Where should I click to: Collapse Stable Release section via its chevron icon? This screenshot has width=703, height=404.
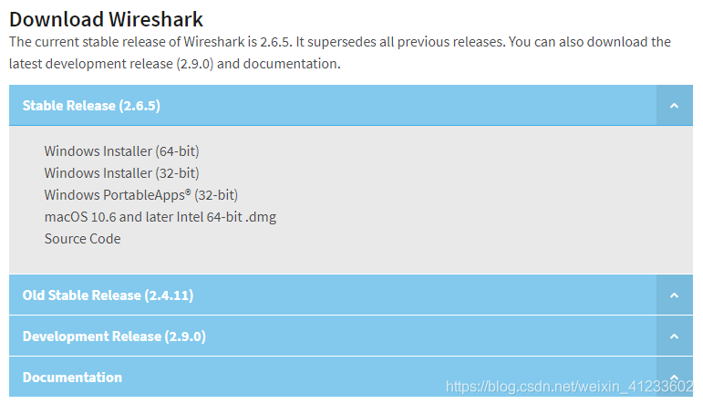[674, 106]
